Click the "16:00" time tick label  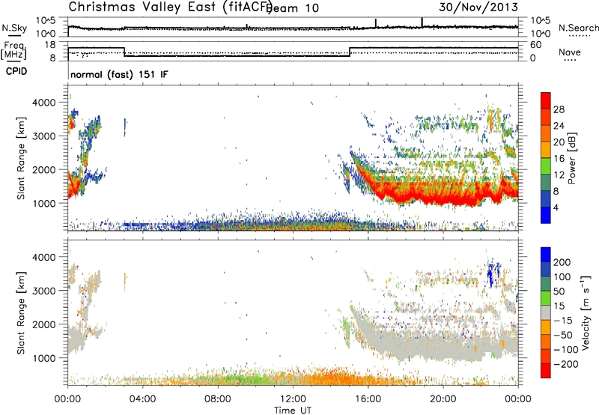368,399
